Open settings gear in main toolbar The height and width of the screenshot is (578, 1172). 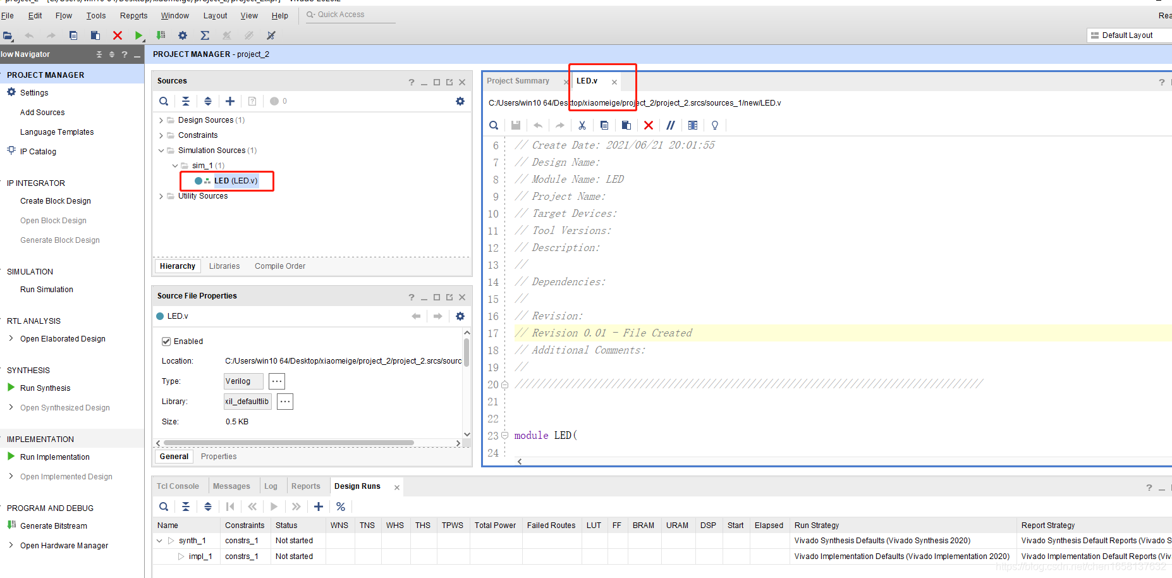pos(183,35)
